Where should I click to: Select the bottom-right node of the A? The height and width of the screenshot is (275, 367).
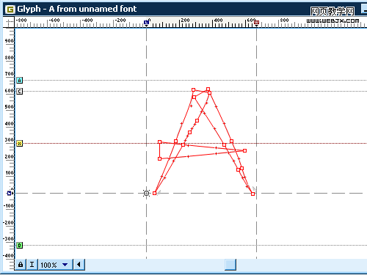pos(252,194)
